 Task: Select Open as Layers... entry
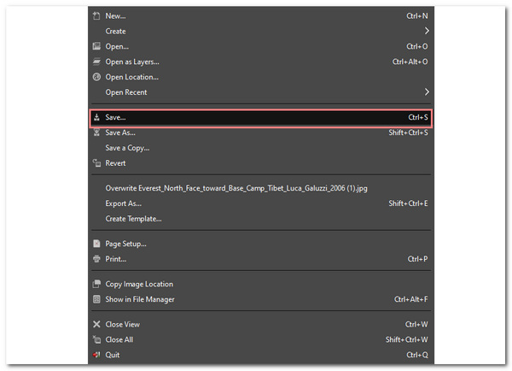(261, 62)
